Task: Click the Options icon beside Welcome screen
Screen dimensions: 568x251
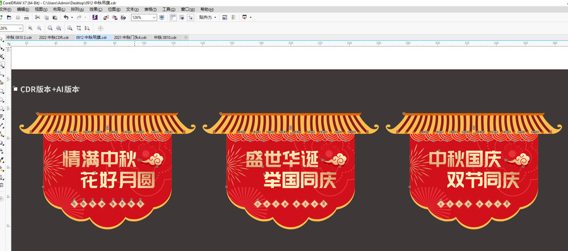Action: point(234,18)
